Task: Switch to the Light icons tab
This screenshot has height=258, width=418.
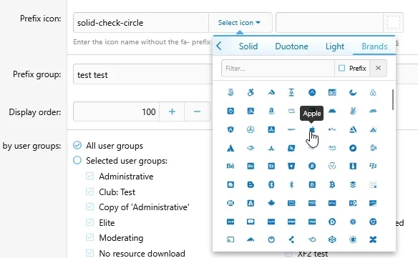Action: point(335,46)
